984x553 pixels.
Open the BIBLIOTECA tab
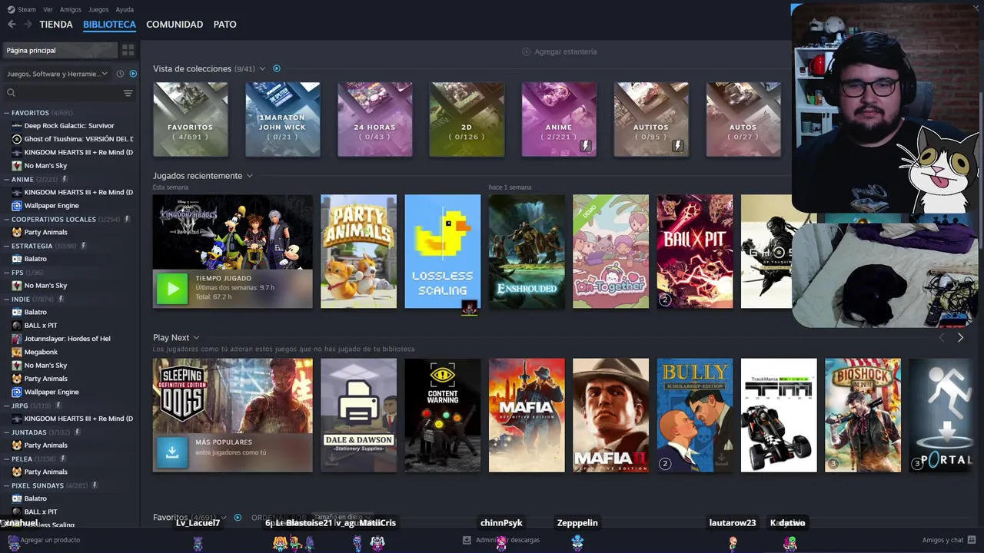pyautogui.click(x=109, y=25)
